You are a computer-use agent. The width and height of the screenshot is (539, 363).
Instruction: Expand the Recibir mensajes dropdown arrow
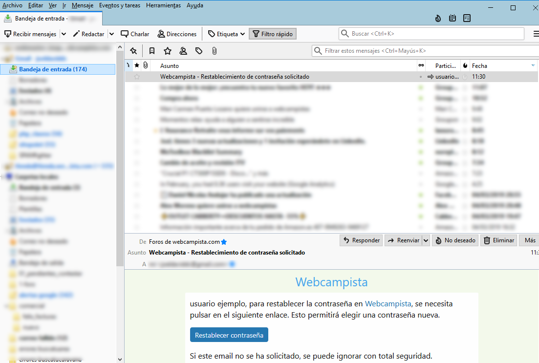(x=64, y=34)
